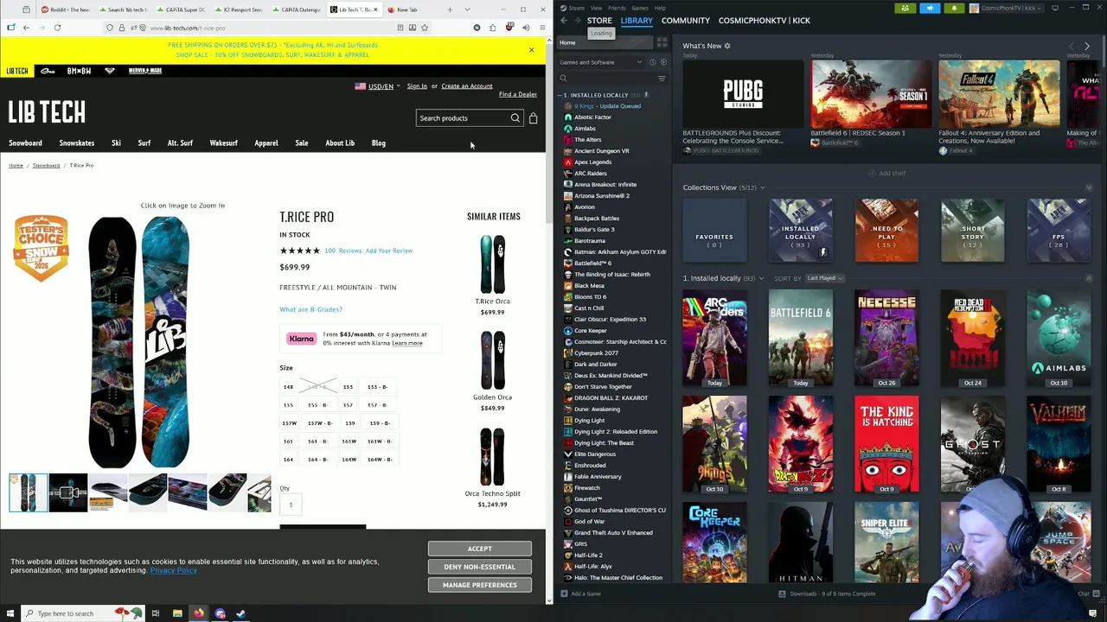Open the Last Played sort dropdown
This screenshot has width=1107, height=622.
824,278
